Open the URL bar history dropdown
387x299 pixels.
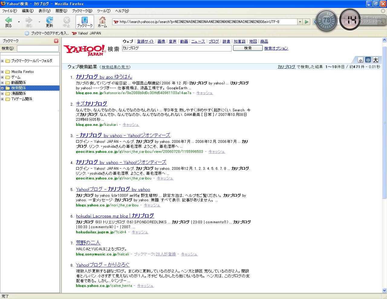tap(300, 22)
